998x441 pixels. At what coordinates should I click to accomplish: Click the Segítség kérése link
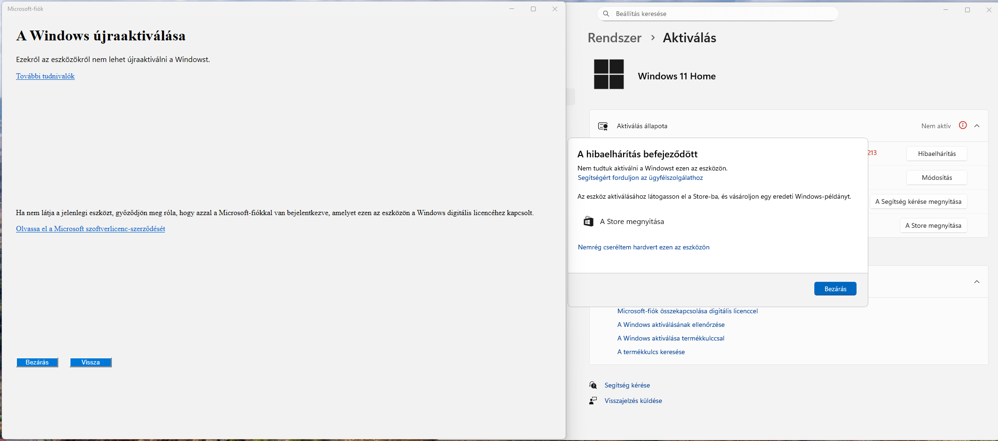[x=627, y=386]
